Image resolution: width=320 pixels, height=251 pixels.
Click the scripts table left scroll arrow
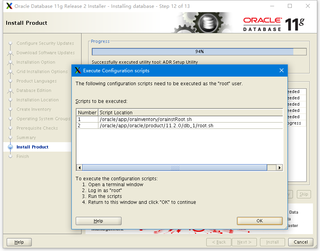(80, 168)
